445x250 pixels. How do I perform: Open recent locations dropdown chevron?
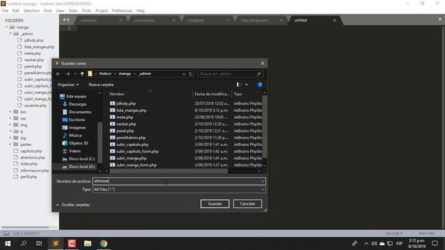click(75, 74)
